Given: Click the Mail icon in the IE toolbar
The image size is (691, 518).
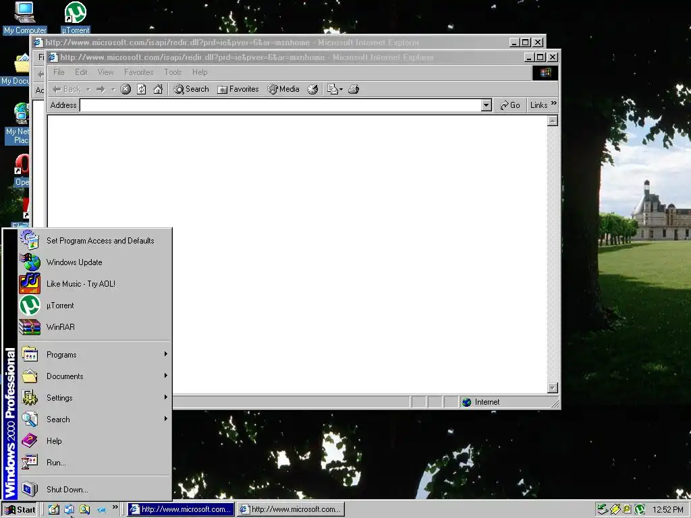Looking at the screenshot, I should click(x=332, y=89).
